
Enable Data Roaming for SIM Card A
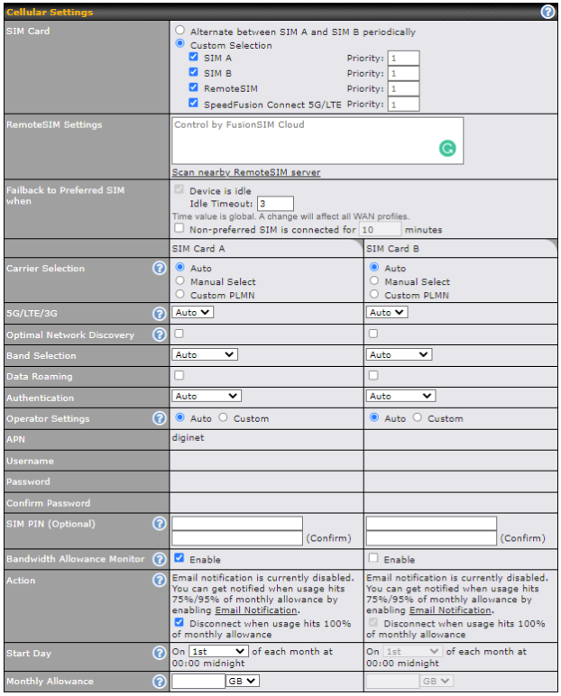click(179, 376)
